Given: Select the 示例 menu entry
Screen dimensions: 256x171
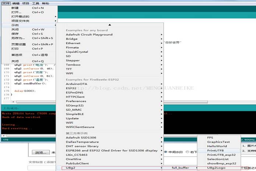Looking at the screenshot, I should (x=29, y=25).
